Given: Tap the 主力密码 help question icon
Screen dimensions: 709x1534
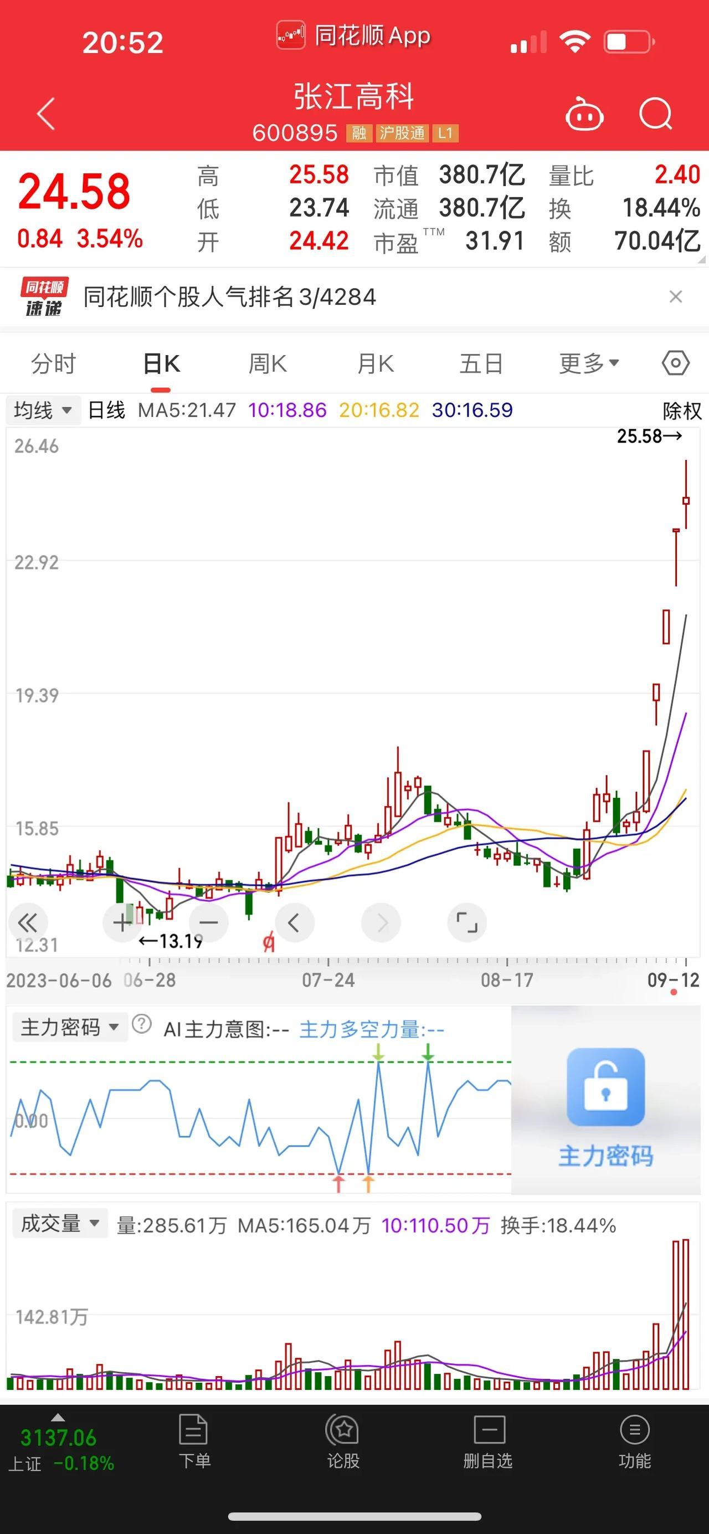Looking at the screenshot, I should [x=142, y=1024].
